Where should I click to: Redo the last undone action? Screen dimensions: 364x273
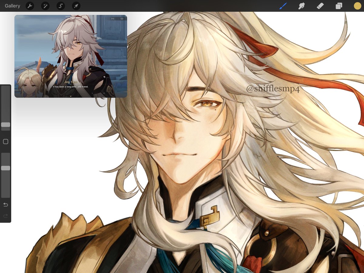pos(5,216)
